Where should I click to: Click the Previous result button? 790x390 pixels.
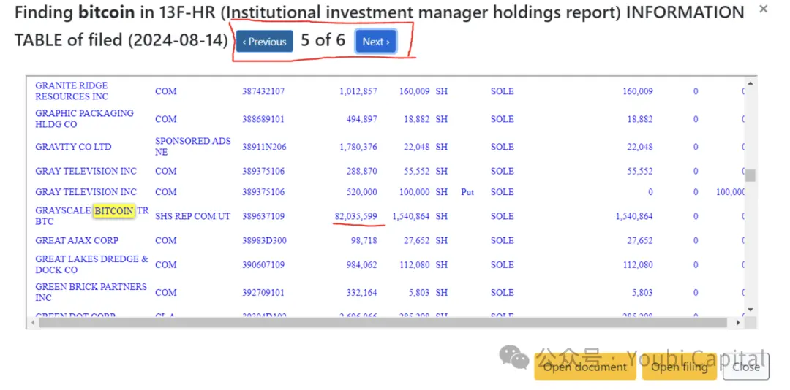click(x=265, y=42)
